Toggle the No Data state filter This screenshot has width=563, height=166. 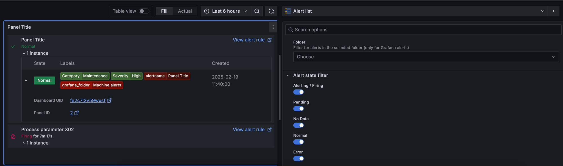point(298,125)
